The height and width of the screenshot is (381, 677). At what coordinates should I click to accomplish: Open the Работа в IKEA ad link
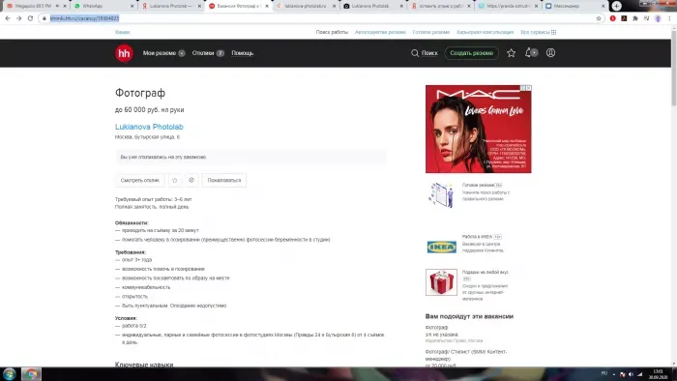click(x=477, y=237)
